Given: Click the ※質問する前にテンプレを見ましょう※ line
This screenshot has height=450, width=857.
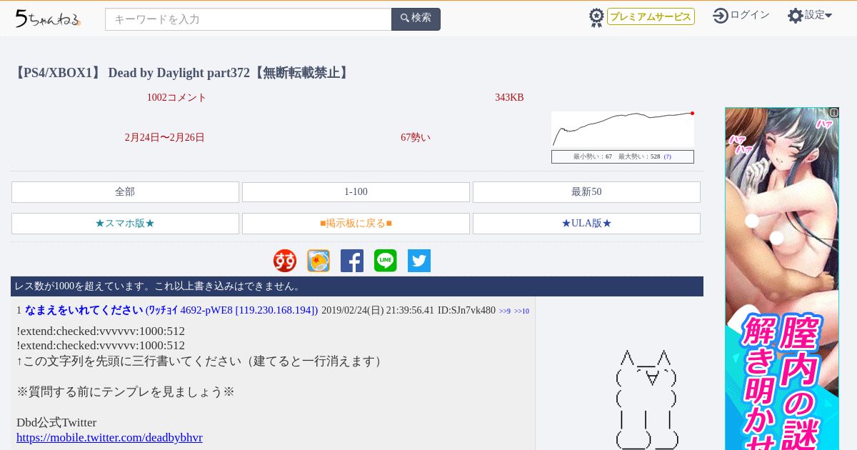Looking at the screenshot, I should 126,392.
